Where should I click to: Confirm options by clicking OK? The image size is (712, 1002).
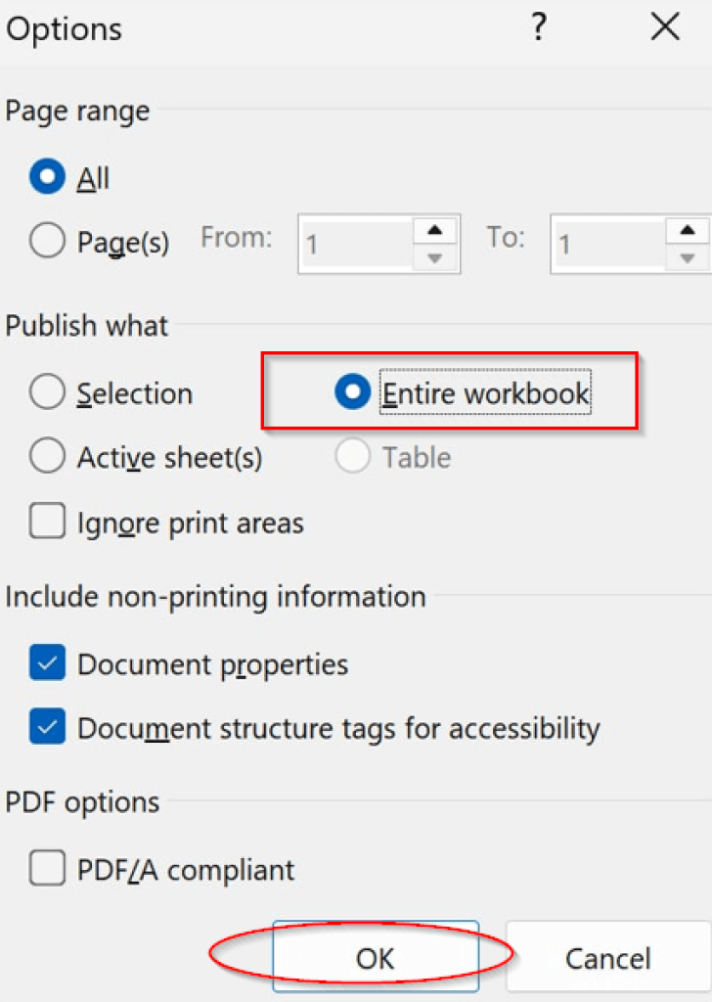tap(375, 959)
